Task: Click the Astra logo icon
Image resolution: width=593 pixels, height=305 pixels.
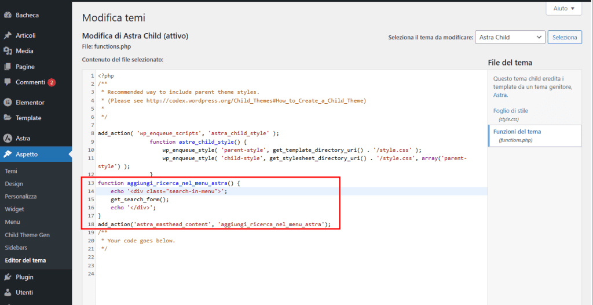Action: point(7,138)
